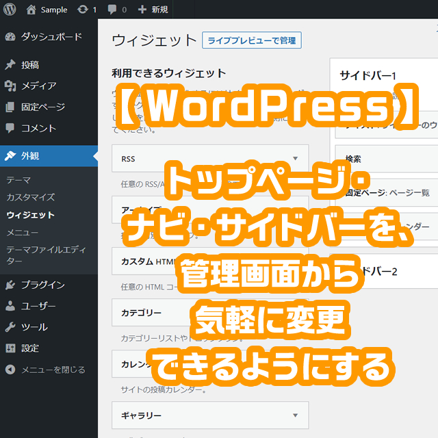Click the ユーザー person icon
438x438 pixels.
click(x=10, y=306)
